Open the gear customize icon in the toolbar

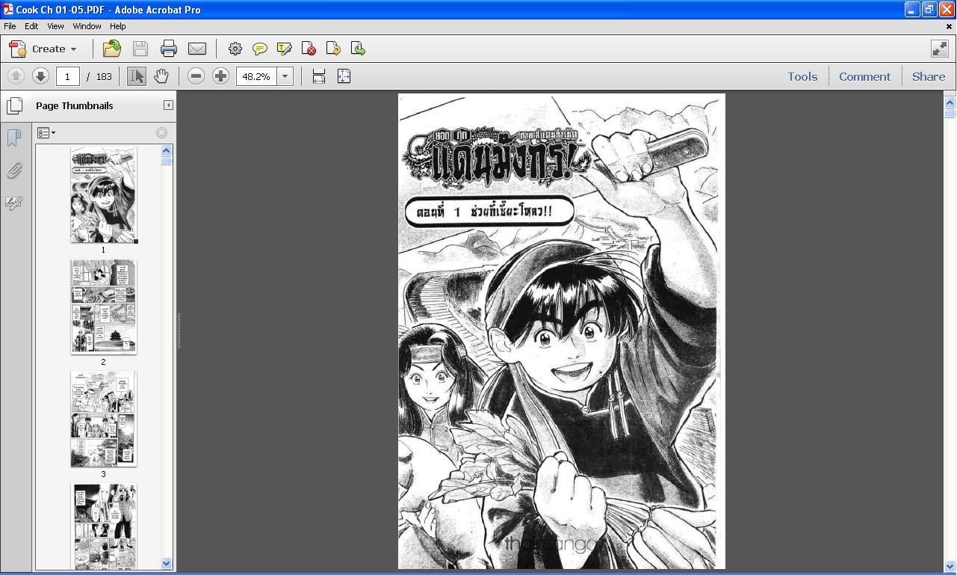235,49
